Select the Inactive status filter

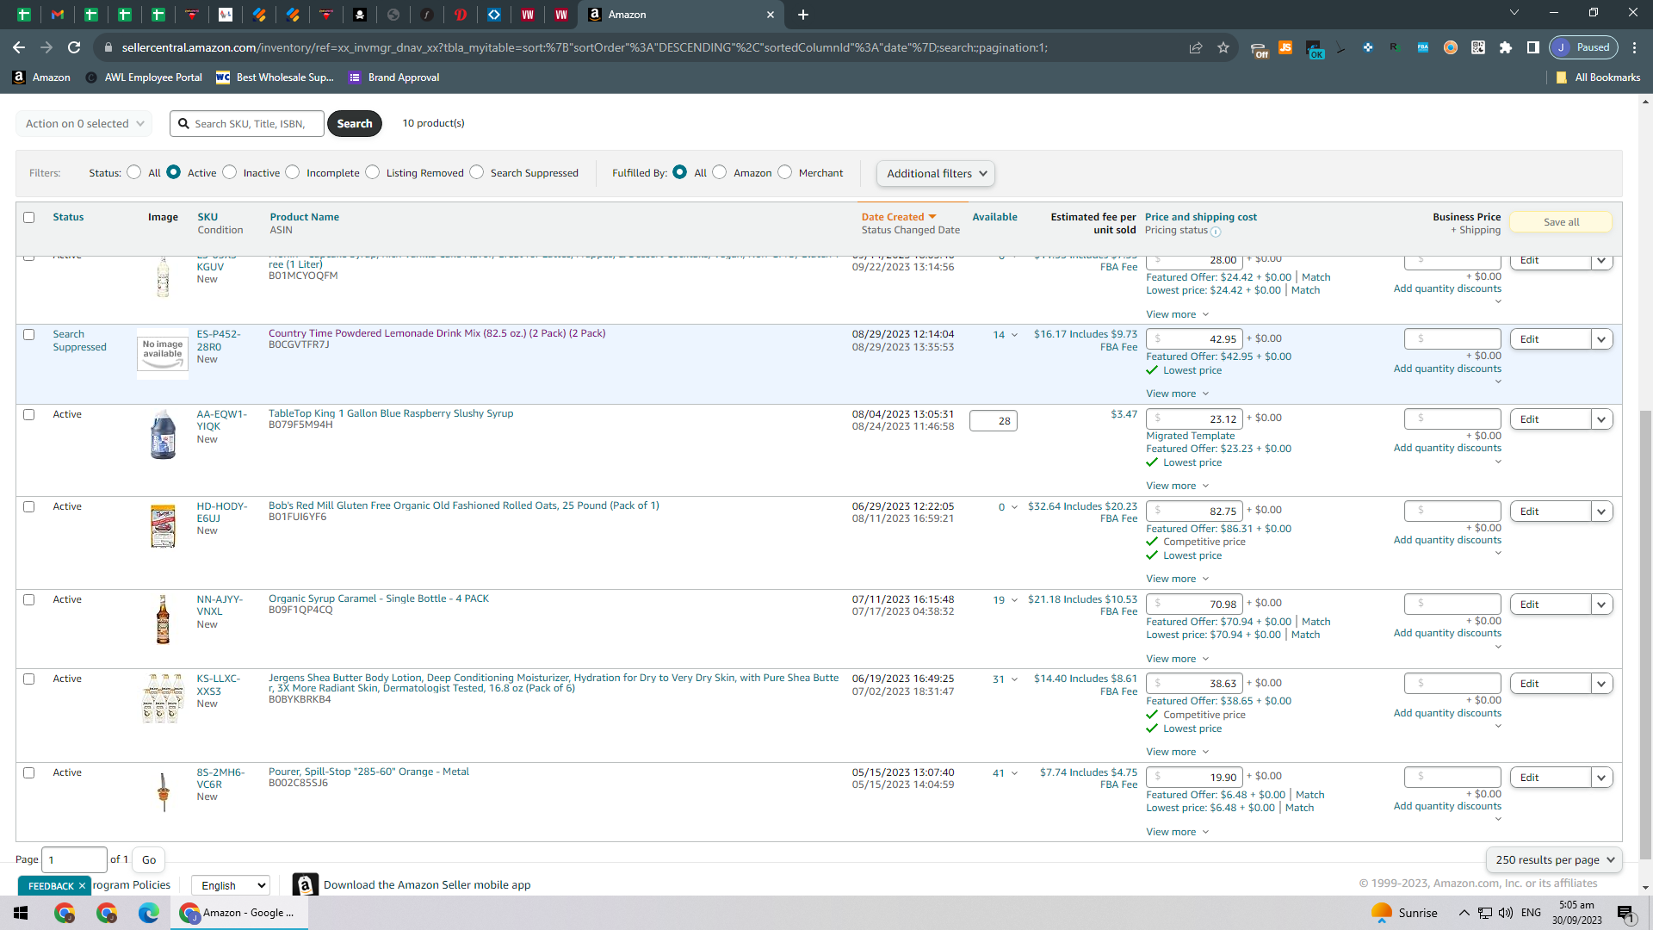pos(229,172)
